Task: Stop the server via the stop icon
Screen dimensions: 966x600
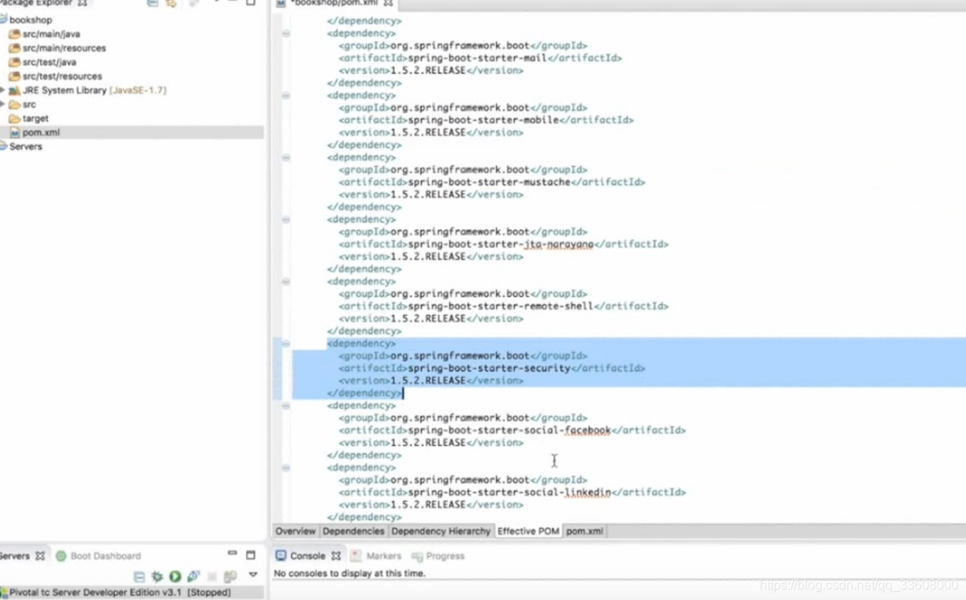Action: tap(212, 576)
